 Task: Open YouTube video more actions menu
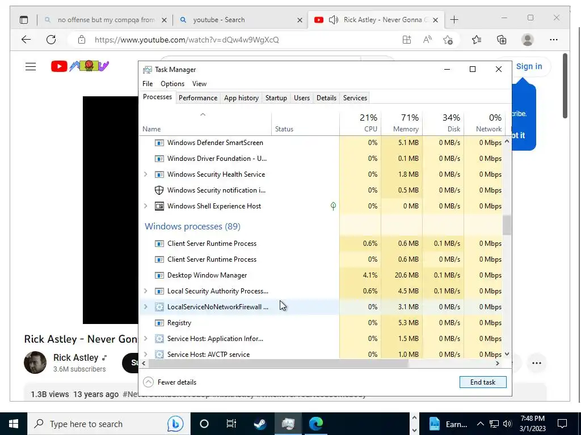pyautogui.click(x=537, y=363)
